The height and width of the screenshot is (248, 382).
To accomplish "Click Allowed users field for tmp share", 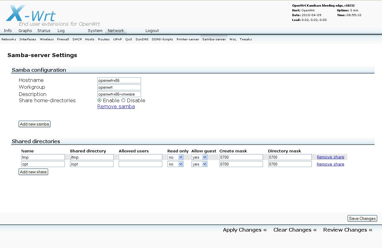I will [140, 157].
